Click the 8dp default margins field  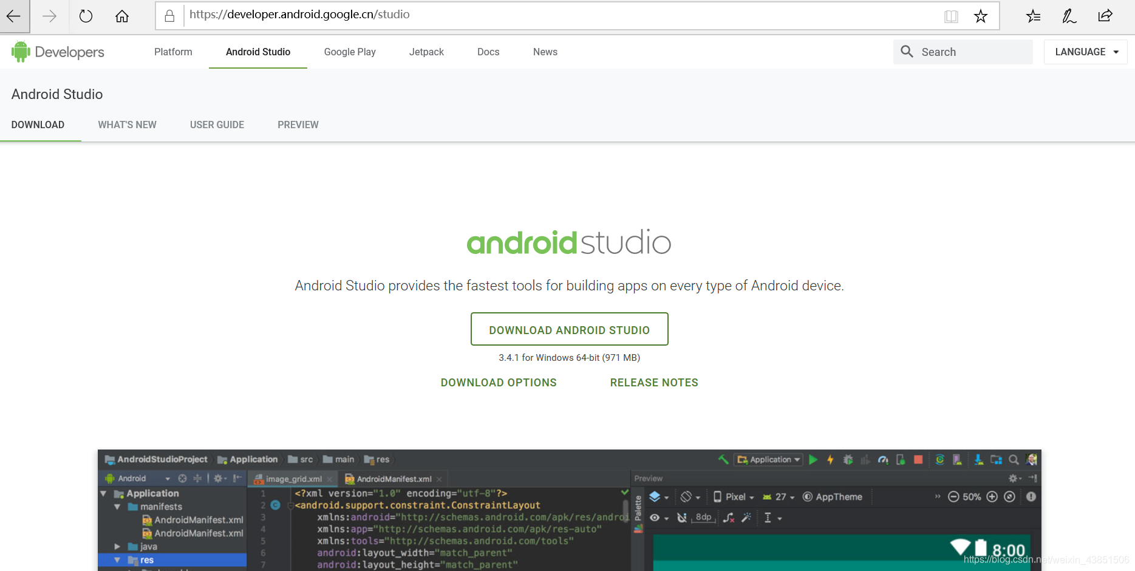(704, 518)
